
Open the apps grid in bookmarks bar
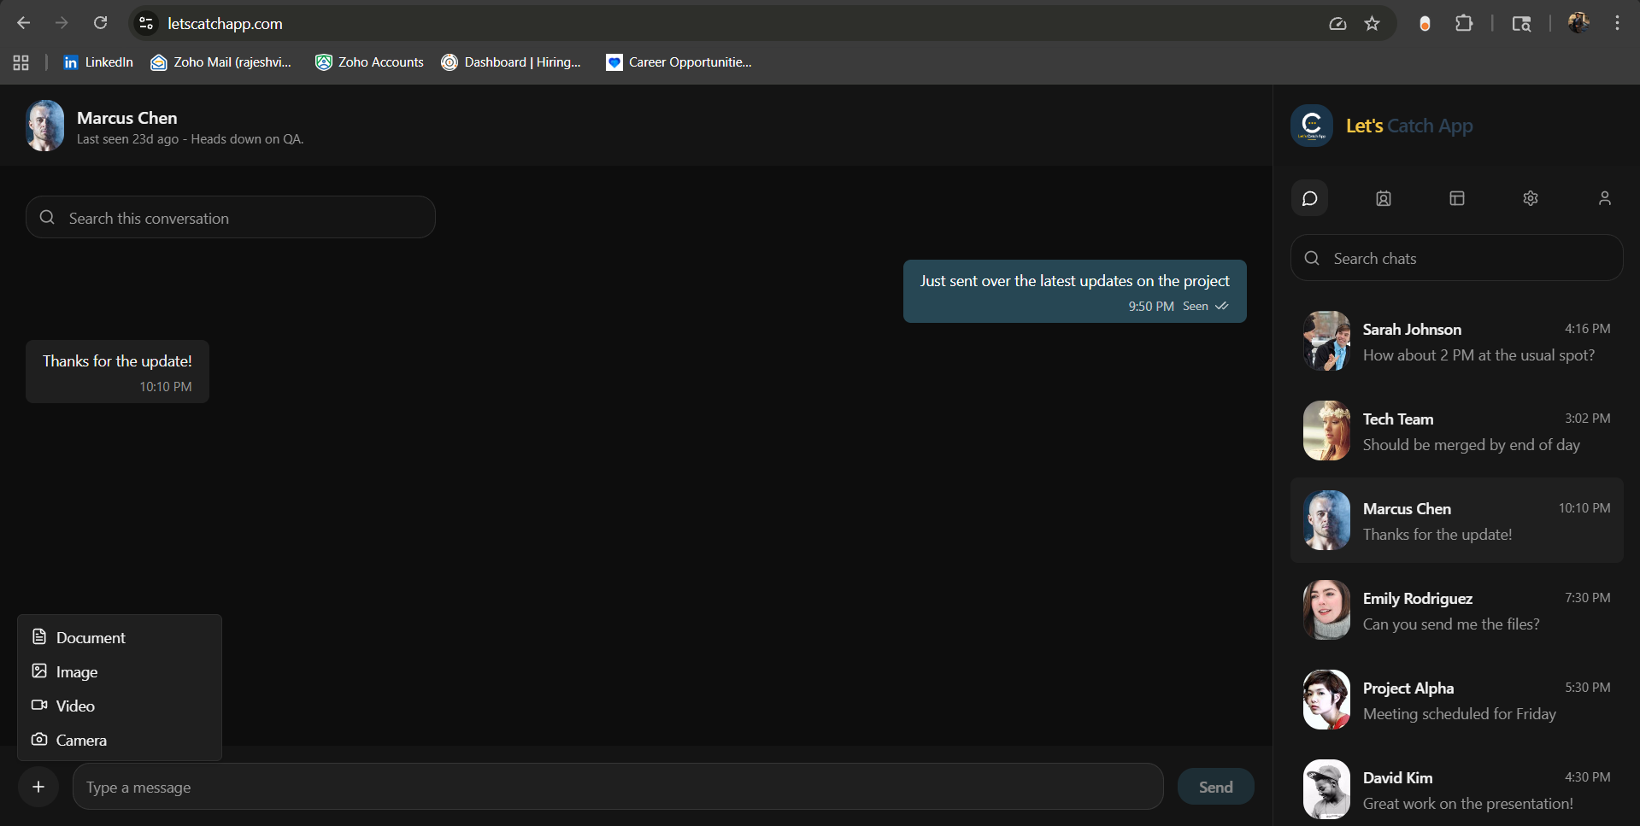pyautogui.click(x=21, y=62)
